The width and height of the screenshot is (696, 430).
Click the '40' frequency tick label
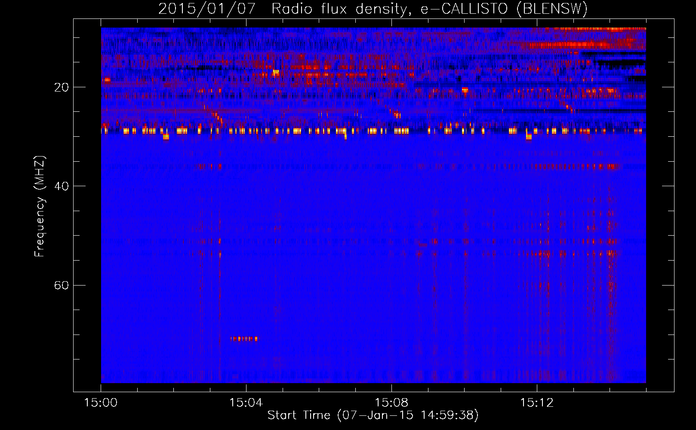pyautogui.click(x=62, y=186)
